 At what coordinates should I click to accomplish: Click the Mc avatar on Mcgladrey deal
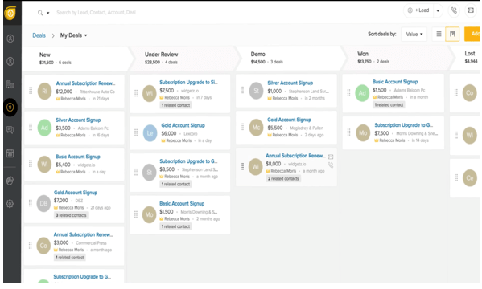256,128
